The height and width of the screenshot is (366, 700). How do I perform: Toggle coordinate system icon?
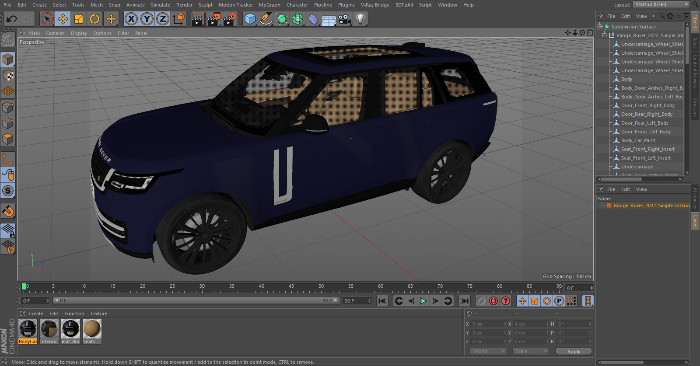pos(179,19)
